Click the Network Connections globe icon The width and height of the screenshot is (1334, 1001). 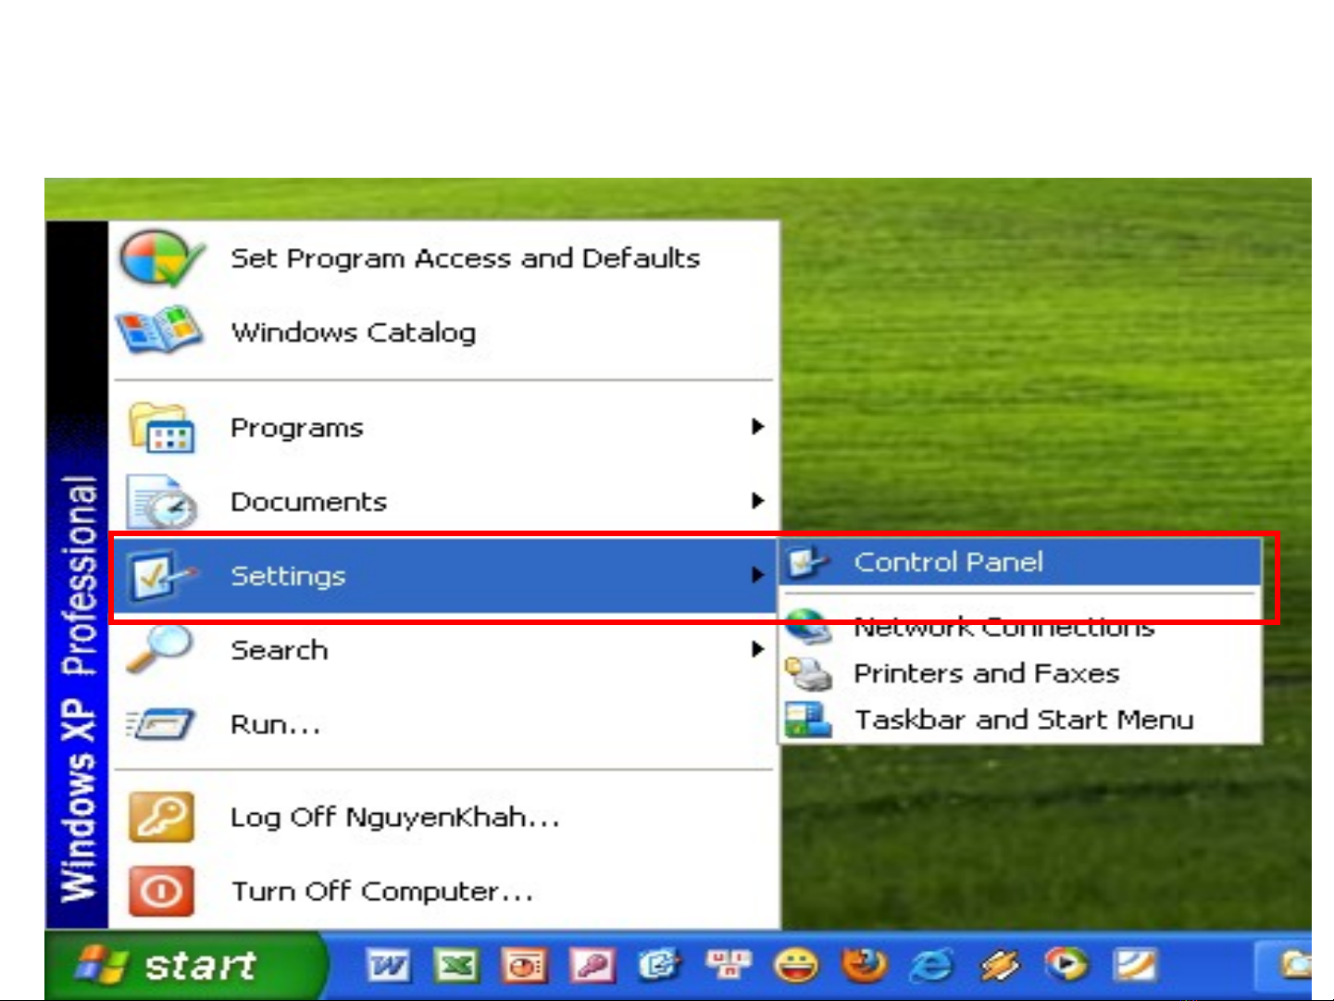808,627
